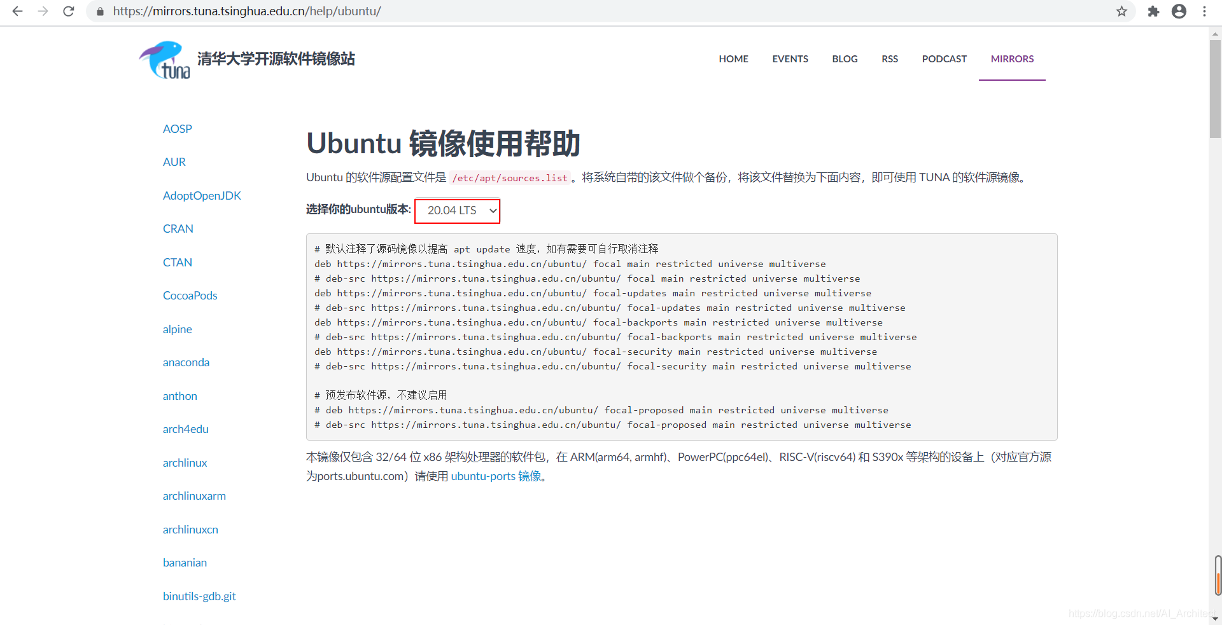
Task: Open AdoptOpenJDK in the sidebar
Action: coord(202,196)
